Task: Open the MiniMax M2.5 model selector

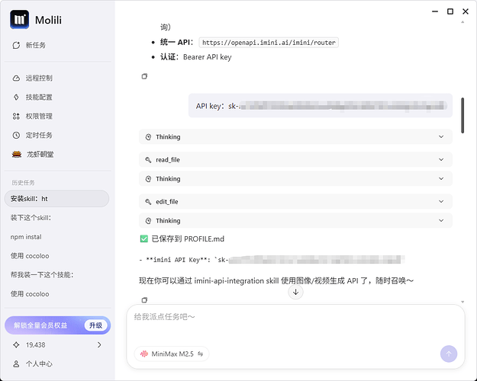Action: click(x=172, y=354)
